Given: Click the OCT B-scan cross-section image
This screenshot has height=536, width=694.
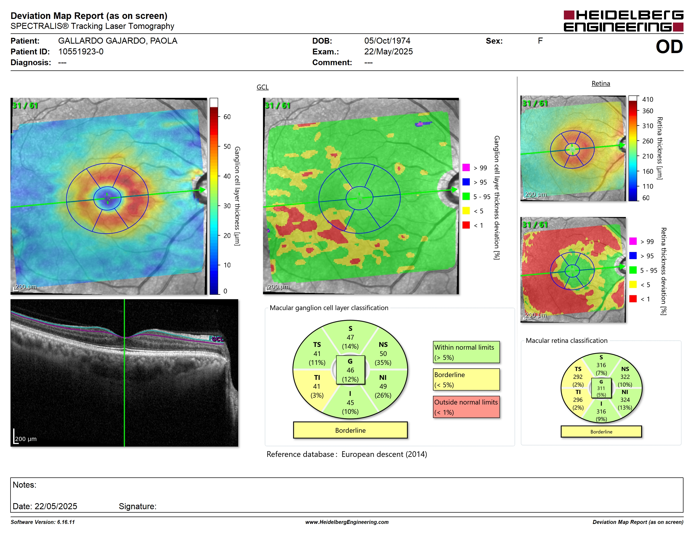Looking at the screenshot, I should click(x=124, y=373).
